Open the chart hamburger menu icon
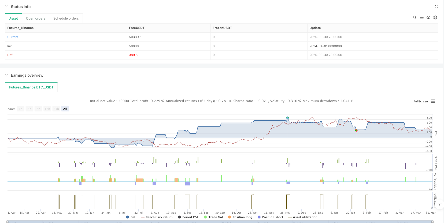This screenshot has width=444, height=223. click(x=433, y=101)
